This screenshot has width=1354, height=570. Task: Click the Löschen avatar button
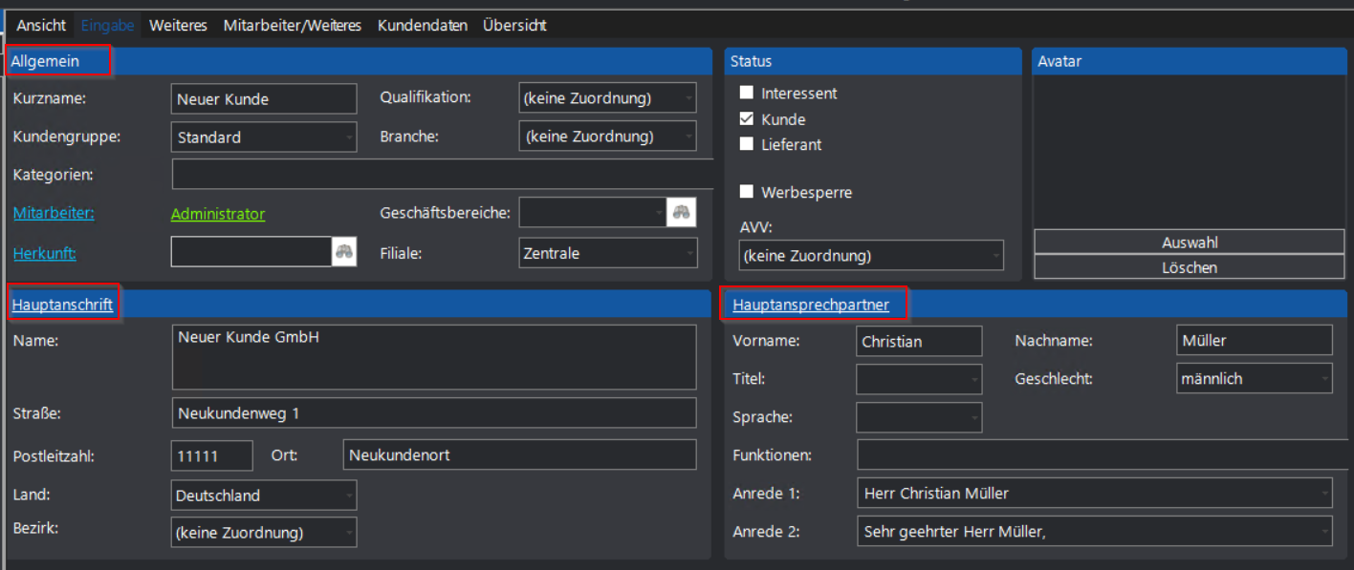pos(1190,267)
